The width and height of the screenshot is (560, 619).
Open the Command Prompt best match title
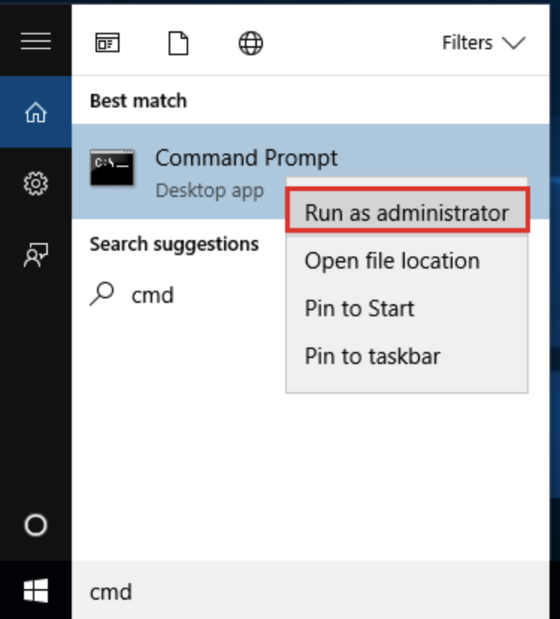pyautogui.click(x=246, y=158)
